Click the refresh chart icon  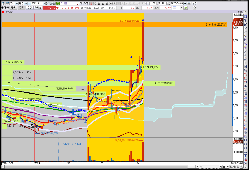pyautogui.click(x=195, y=8)
